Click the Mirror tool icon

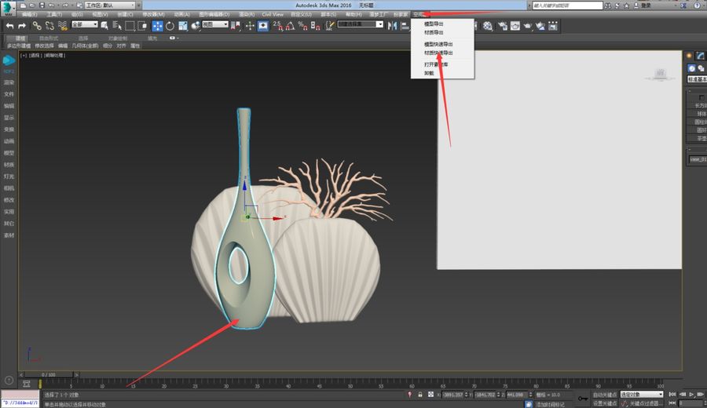pyautogui.click(x=392, y=26)
